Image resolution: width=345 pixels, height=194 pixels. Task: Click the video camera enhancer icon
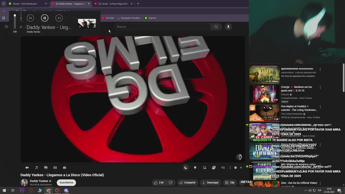[x=27, y=168]
